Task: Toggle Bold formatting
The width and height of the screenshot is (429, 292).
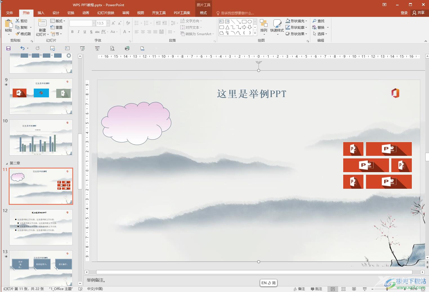Action: 72,32
